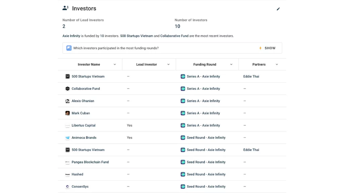Open the Pangea Blockchain Fund link

point(90,162)
